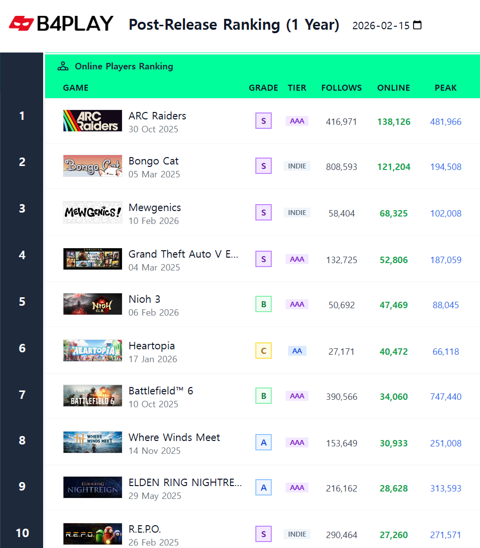
Task: Open the Heartopia title link
Action: (151, 346)
